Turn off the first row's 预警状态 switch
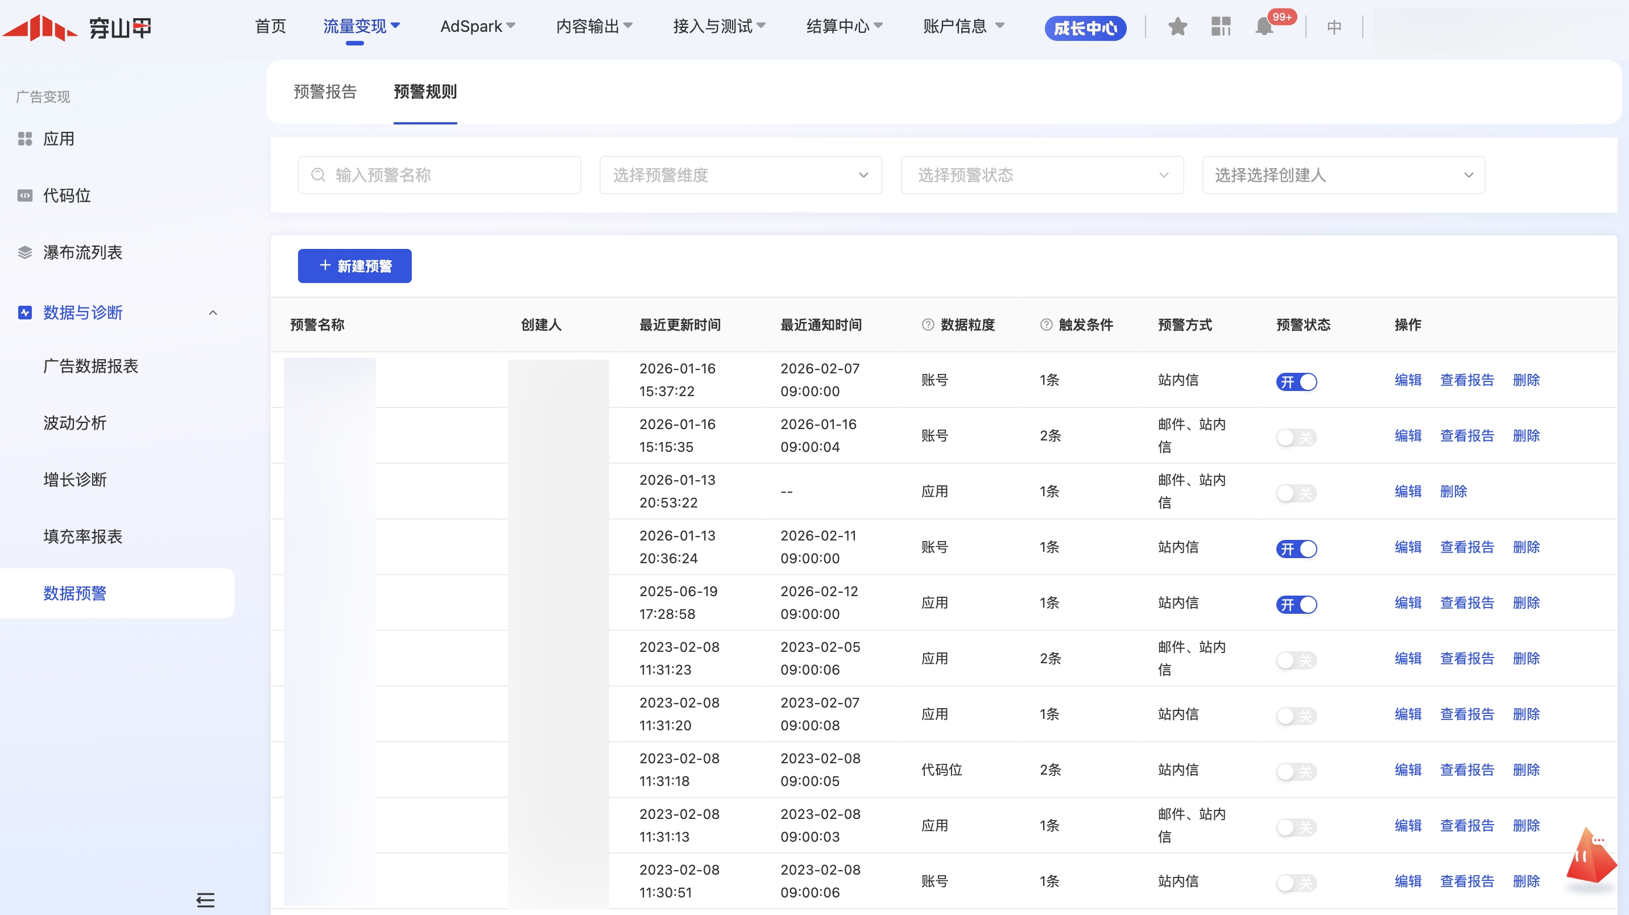 click(x=1296, y=382)
